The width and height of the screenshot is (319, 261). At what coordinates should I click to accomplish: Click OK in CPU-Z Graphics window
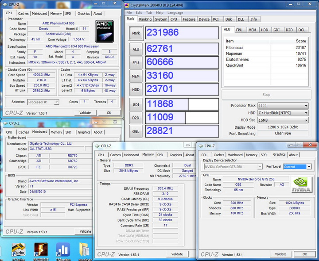coord(304,254)
